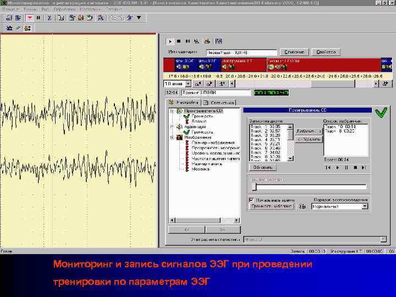Click the green icon in Тренинг 3 ПОЛИ stage
Screen dimensions: 396x297
point(271,67)
